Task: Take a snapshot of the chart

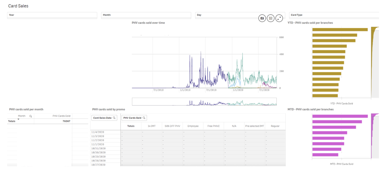Action: [262, 18]
